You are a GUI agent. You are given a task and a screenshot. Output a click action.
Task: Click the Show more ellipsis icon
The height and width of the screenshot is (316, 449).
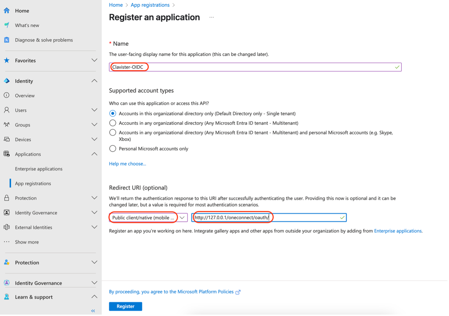coord(6,242)
